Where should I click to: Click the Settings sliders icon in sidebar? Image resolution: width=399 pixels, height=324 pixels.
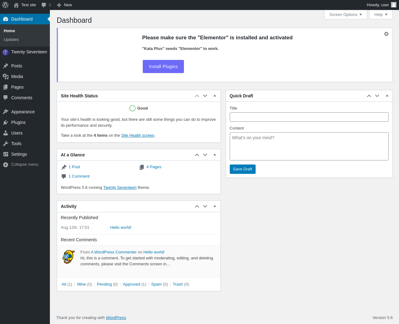pyautogui.click(x=6, y=154)
